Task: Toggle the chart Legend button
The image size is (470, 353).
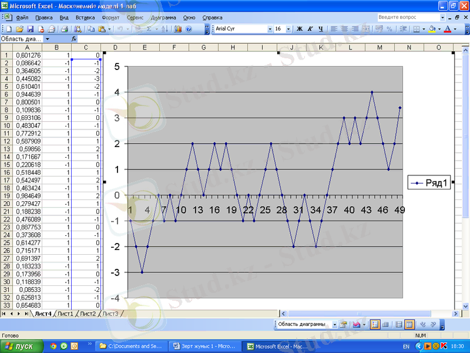Action: coord(375,324)
